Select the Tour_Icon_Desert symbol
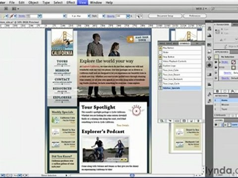This screenshot has height=178, width=238. (x=180, y=75)
